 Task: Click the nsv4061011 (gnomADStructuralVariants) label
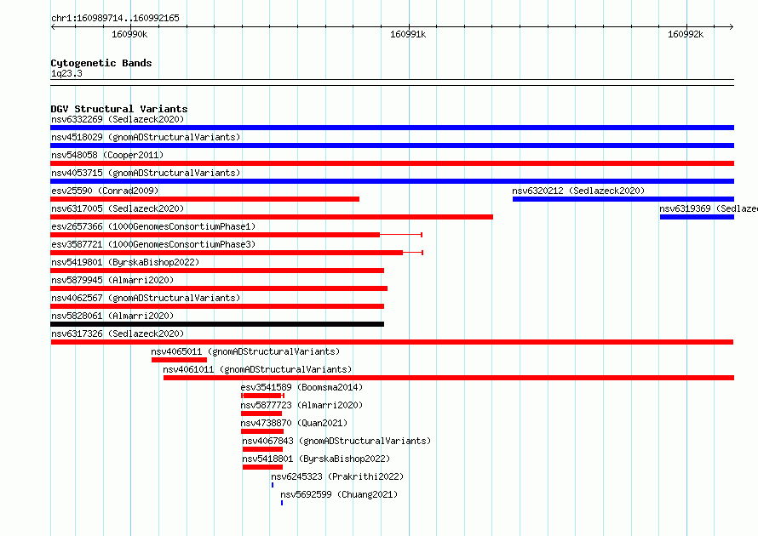pos(257,369)
